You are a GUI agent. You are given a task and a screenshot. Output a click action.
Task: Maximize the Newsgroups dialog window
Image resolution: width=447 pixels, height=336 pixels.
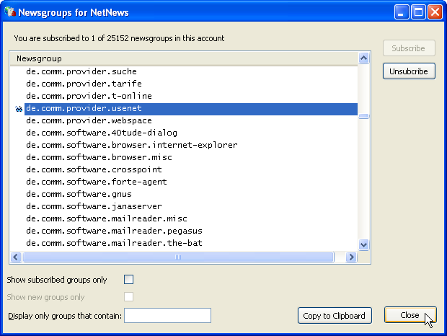click(420, 12)
